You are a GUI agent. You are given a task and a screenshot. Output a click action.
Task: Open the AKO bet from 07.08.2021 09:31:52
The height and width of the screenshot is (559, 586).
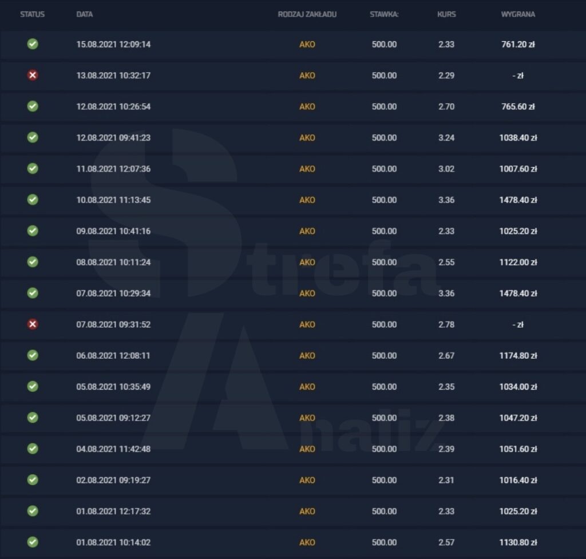307,324
